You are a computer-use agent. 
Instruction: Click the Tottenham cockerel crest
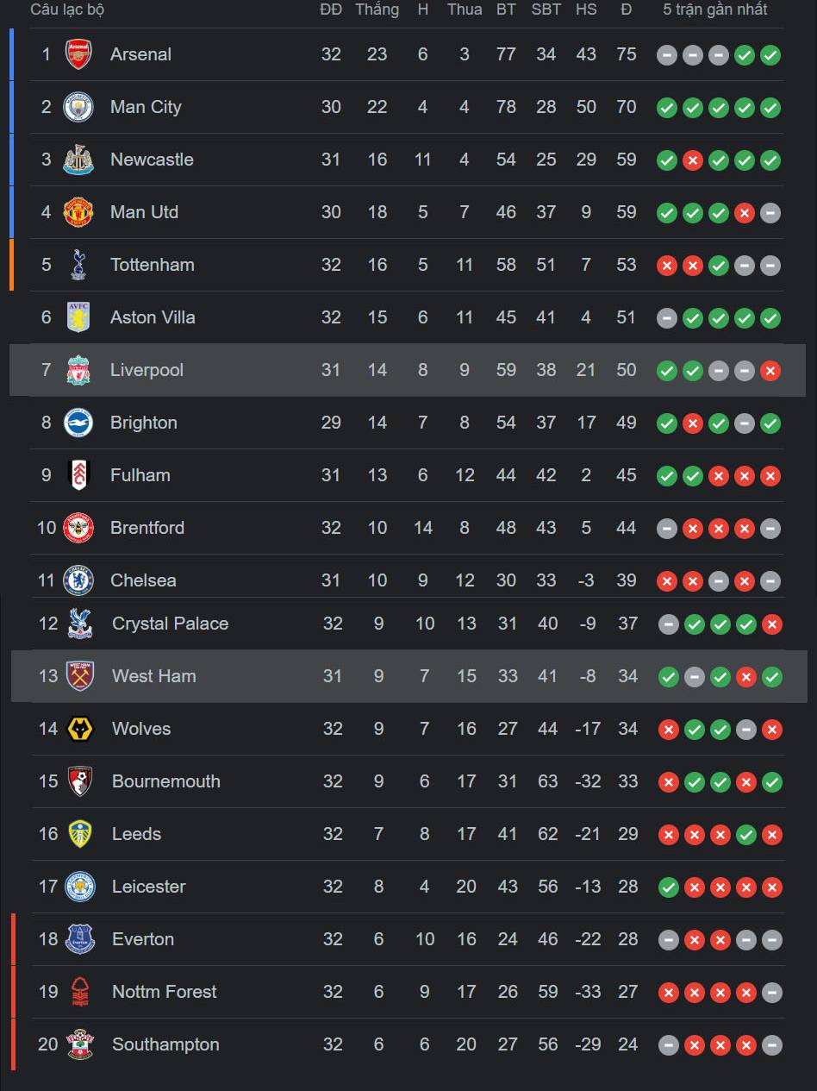point(78,265)
